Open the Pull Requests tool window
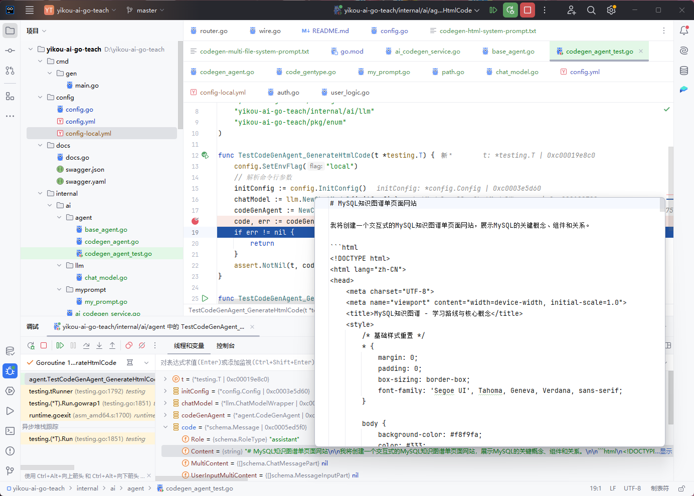Viewport: 694px width, 496px height. coord(10,71)
